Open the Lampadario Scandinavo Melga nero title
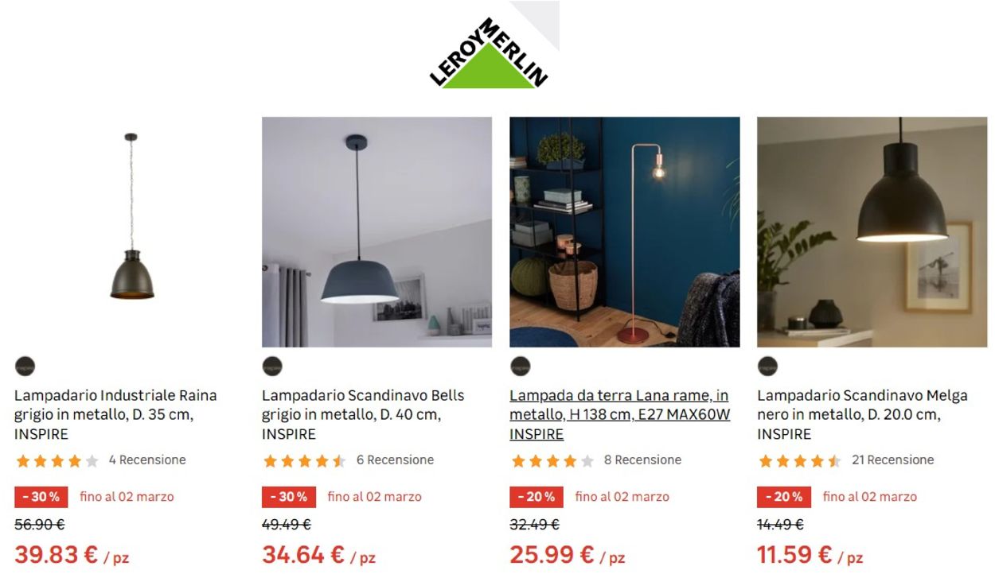This screenshot has height=574, width=995. point(862,415)
